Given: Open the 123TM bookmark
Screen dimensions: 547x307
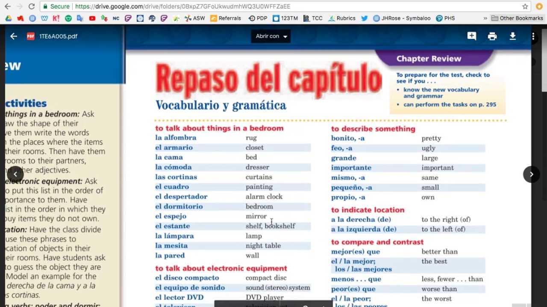Looking at the screenshot, I should click(x=285, y=18).
